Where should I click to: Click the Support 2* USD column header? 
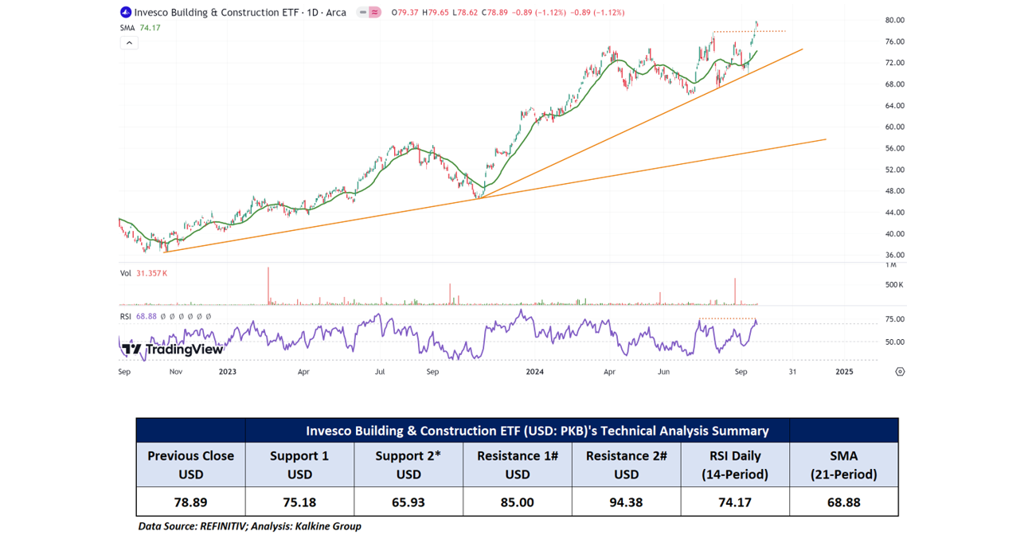408,465
